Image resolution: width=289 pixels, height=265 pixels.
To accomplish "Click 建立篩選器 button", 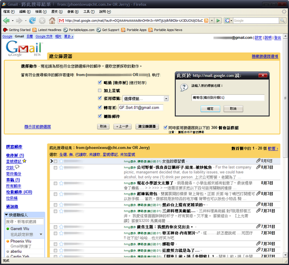I will tap(147, 126).
